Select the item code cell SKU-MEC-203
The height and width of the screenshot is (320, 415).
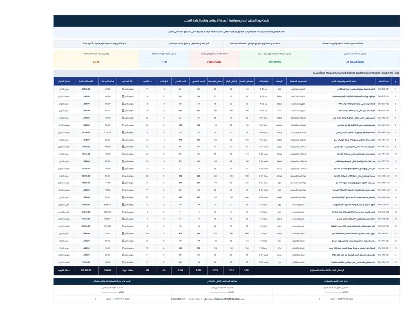click(x=383, y=132)
